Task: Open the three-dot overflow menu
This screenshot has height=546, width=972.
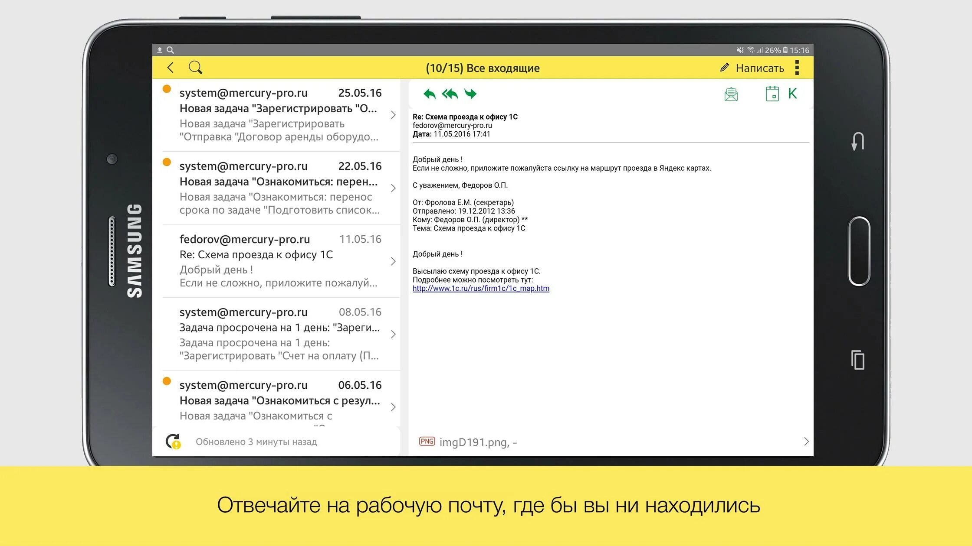Action: (797, 68)
